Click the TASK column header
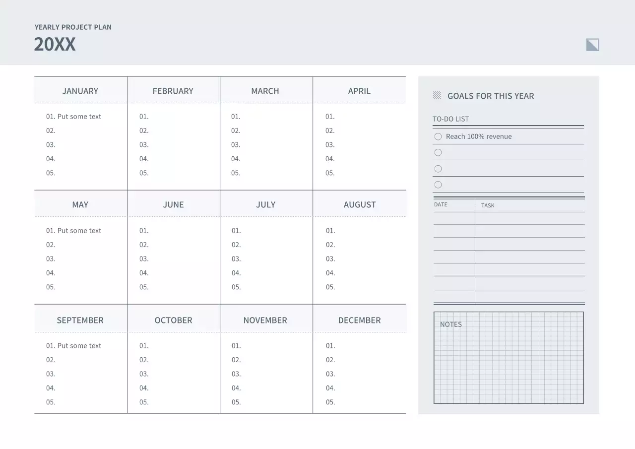635x449 pixels. pos(487,205)
